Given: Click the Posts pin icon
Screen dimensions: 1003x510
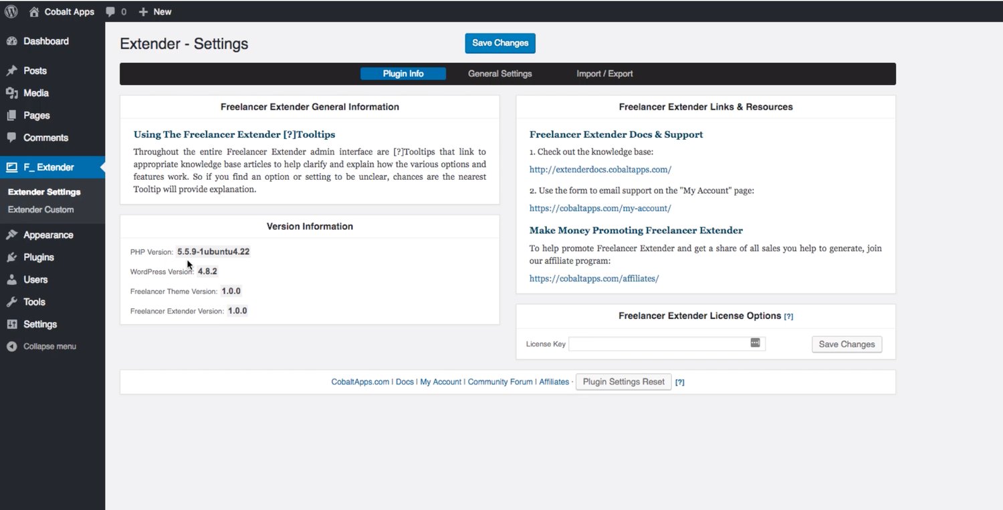Looking at the screenshot, I should (x=11, y=71).
